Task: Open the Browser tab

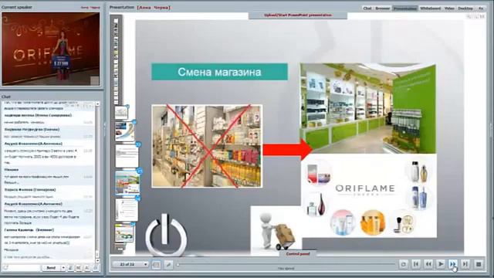Action: pos(383,8)
